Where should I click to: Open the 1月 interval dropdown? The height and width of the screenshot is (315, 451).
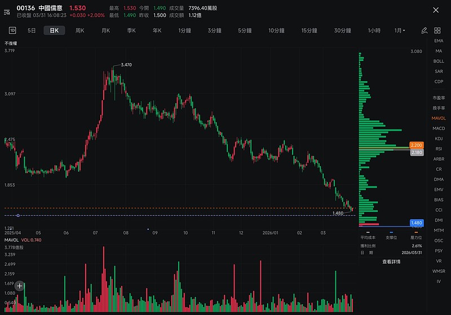point(400,30)
